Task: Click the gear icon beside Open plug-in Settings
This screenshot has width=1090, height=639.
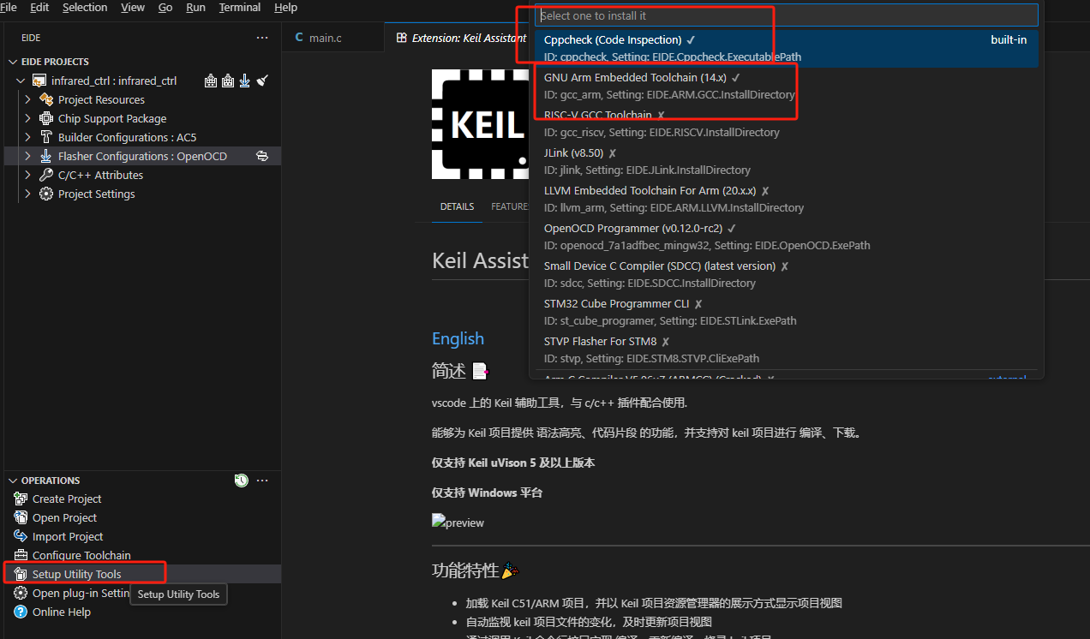Action: (21, 593)
